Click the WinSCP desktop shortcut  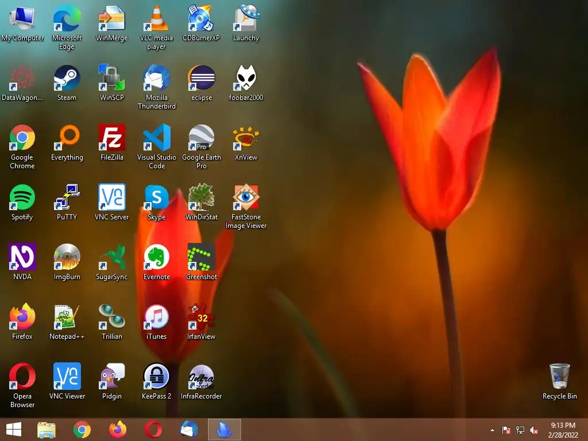coord(112,83)
